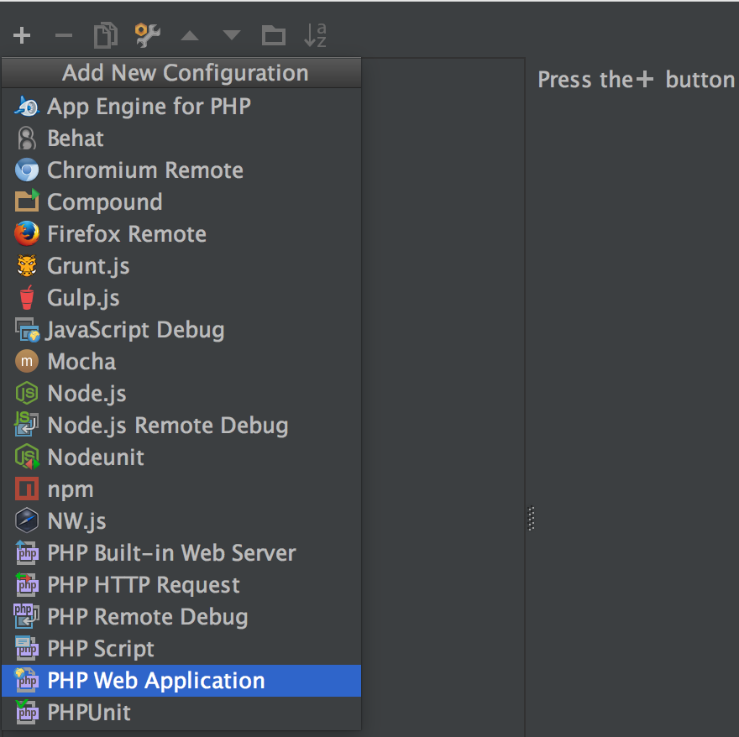Click the Nodeunit hexagon arrows icon

27,457
